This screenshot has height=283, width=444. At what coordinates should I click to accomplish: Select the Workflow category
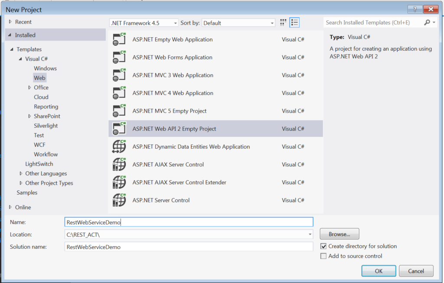(x=46, y=154)
